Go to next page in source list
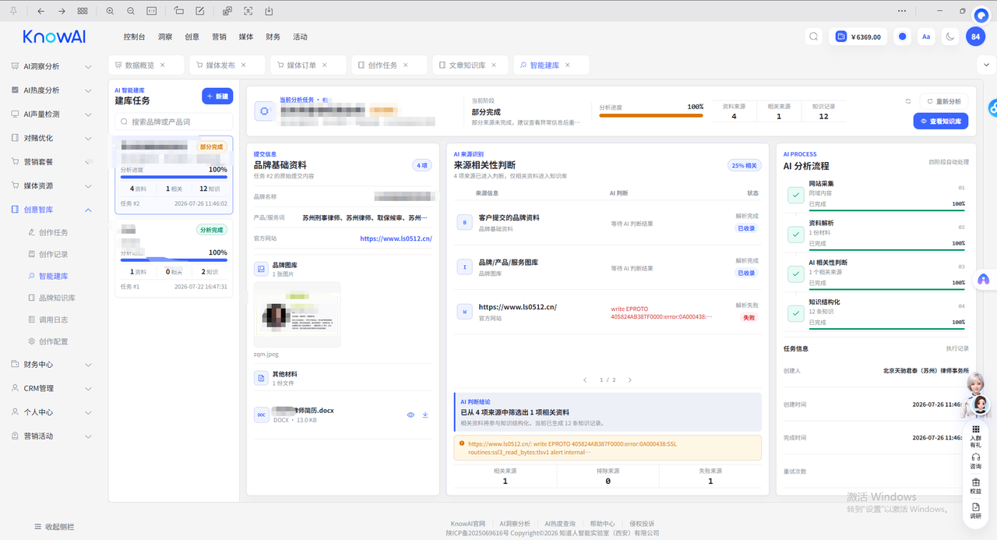 tap(629, 380)
